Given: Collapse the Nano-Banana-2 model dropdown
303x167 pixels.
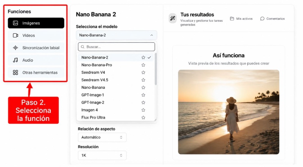Looking at the screenshot, I should 116,35.
